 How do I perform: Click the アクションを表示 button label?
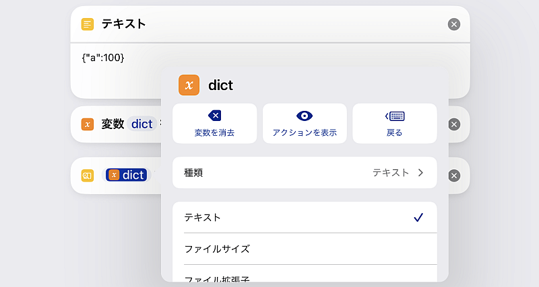click(305, 132)
